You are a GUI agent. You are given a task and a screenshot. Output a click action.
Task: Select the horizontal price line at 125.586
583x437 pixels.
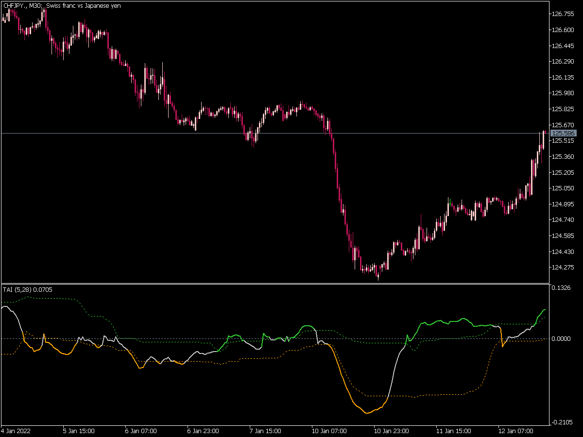(x=275, y=133)
